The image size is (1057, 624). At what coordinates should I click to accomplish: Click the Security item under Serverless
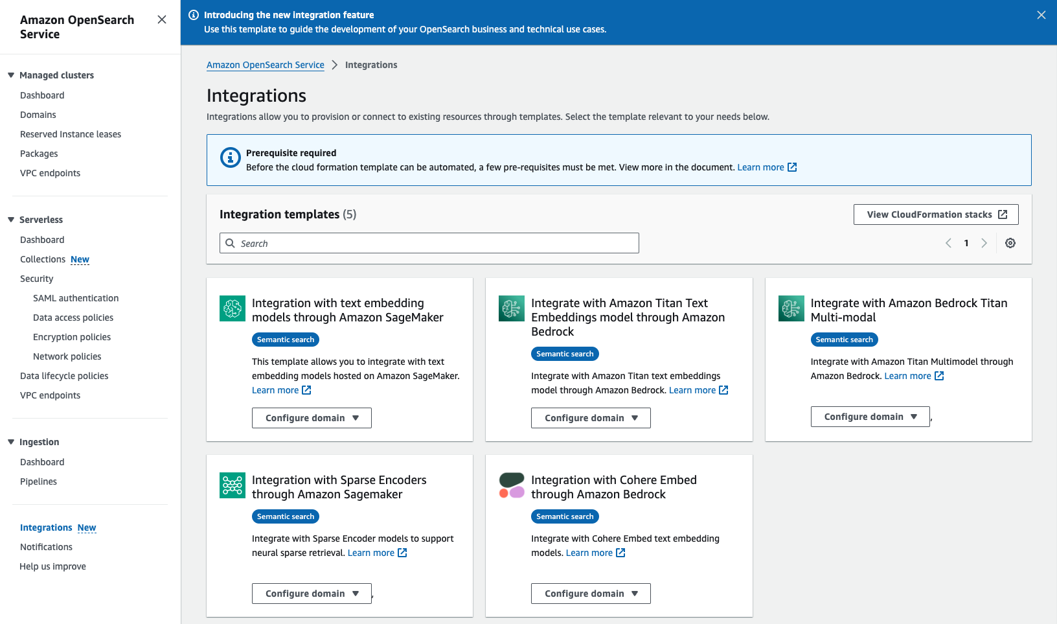pos(37,279)
